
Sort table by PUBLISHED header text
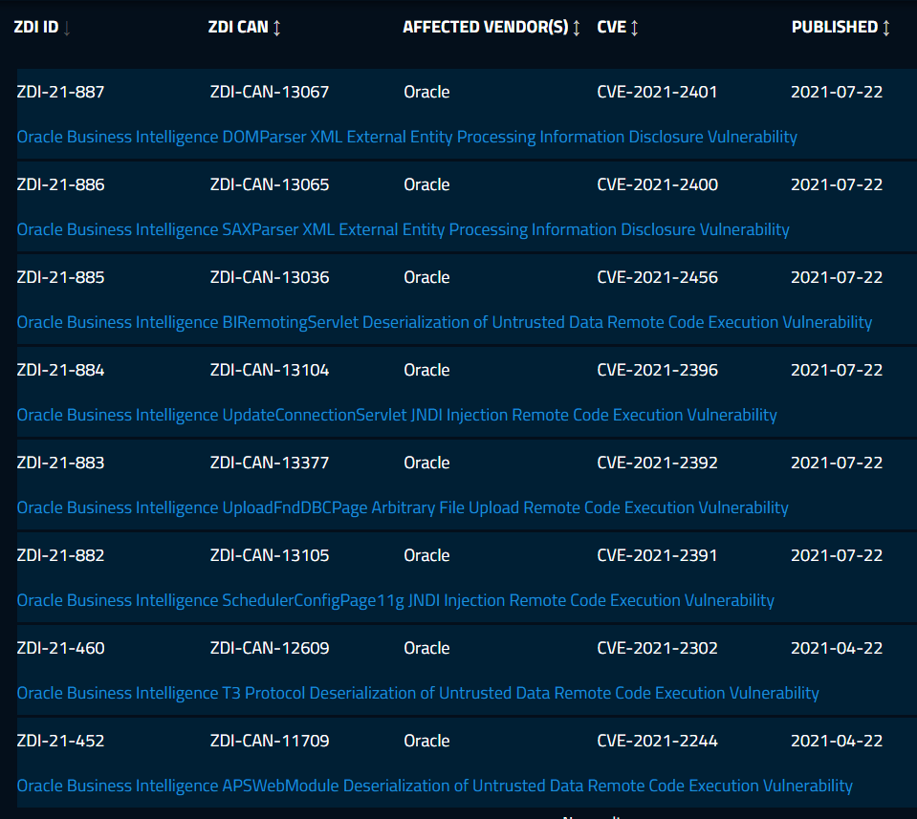click(835, 27)
